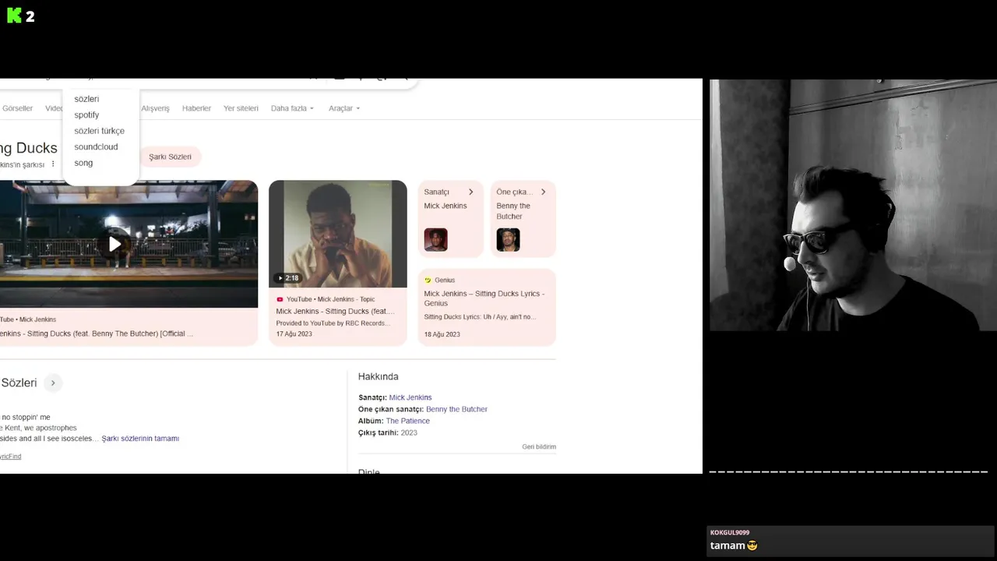
Task: Click the 2:18 duration play badge
Action: (x=287, y=278)
